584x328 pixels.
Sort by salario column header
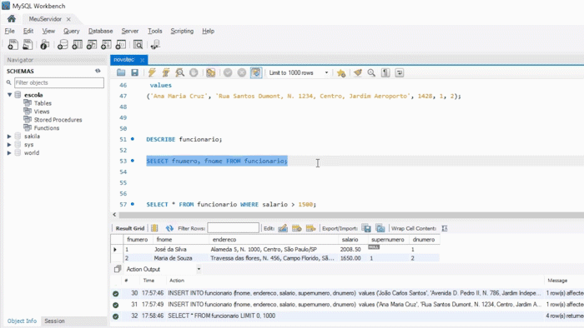click(x=350, y=240)
